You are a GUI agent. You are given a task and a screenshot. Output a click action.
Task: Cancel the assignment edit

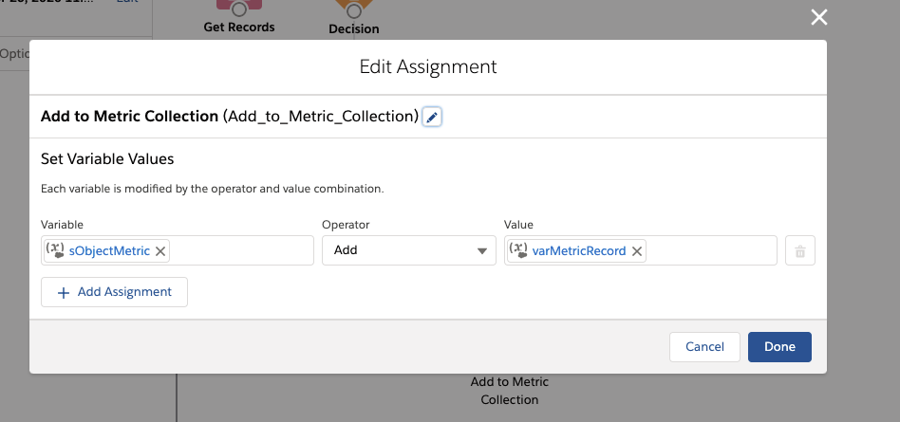(x=704, y=347)
